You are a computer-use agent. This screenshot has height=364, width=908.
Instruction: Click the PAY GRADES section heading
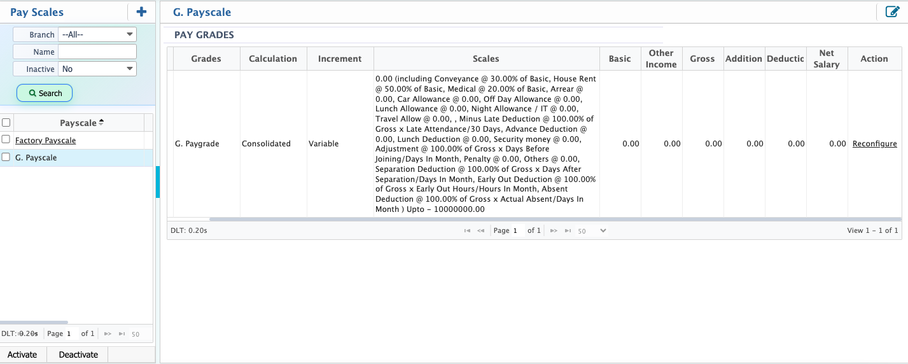[x=204, y=35]
